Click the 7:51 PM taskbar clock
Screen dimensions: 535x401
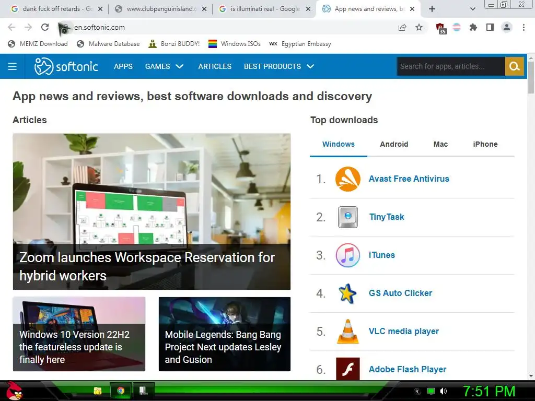point(489,391)
